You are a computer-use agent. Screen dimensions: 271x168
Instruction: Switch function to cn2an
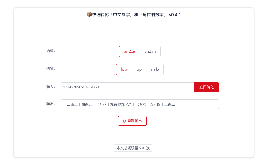(x=150, y=51)
